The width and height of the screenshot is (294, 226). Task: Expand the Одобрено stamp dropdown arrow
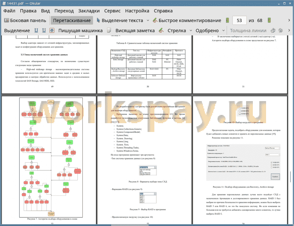pyautogui.click(x=223, y=30)
